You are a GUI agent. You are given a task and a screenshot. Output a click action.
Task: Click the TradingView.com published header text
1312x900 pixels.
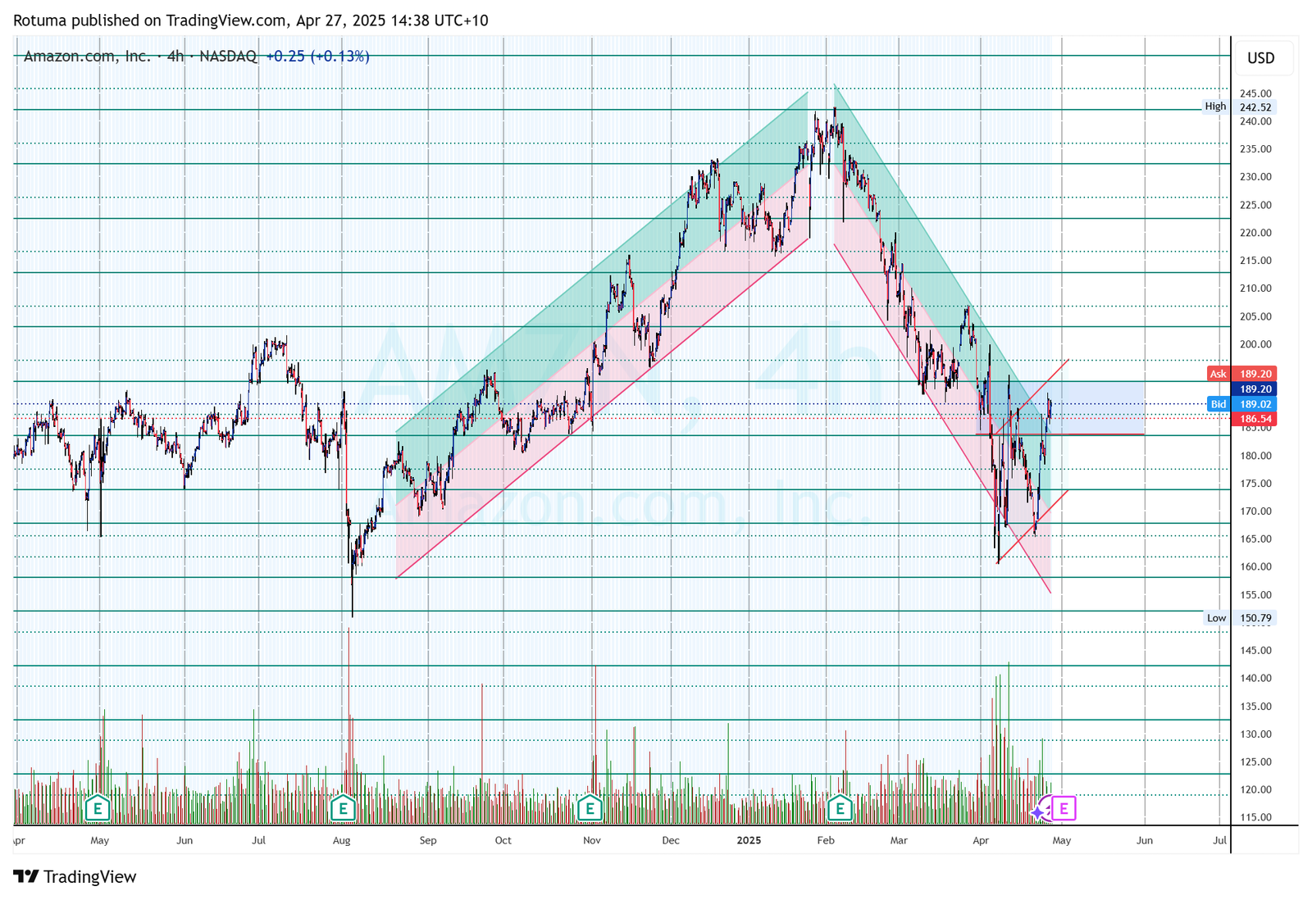click(250, 20)
